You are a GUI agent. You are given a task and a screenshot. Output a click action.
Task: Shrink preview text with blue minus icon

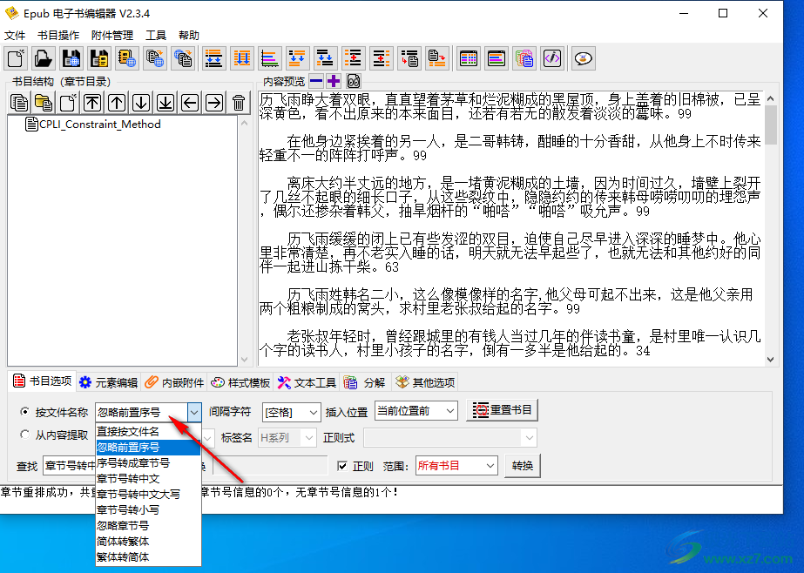[316, 81]
